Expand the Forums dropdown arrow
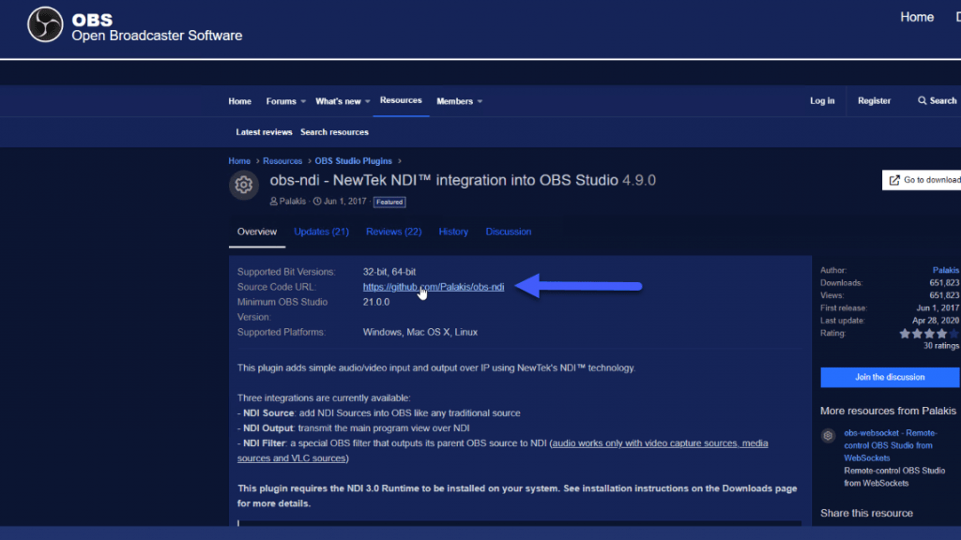 (303, 101)
